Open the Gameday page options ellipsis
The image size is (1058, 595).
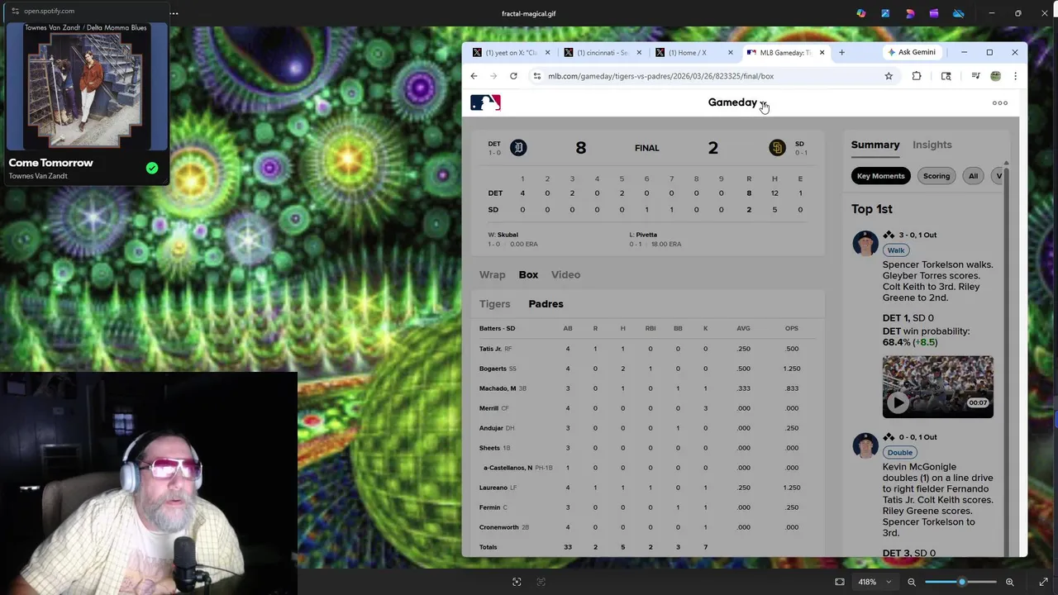tap(1000, 103)
